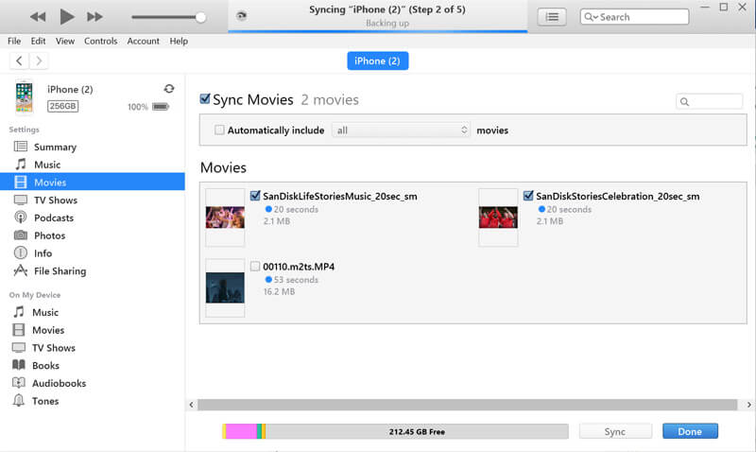Toggle the Sync Movies checkbox

[205, 99]
